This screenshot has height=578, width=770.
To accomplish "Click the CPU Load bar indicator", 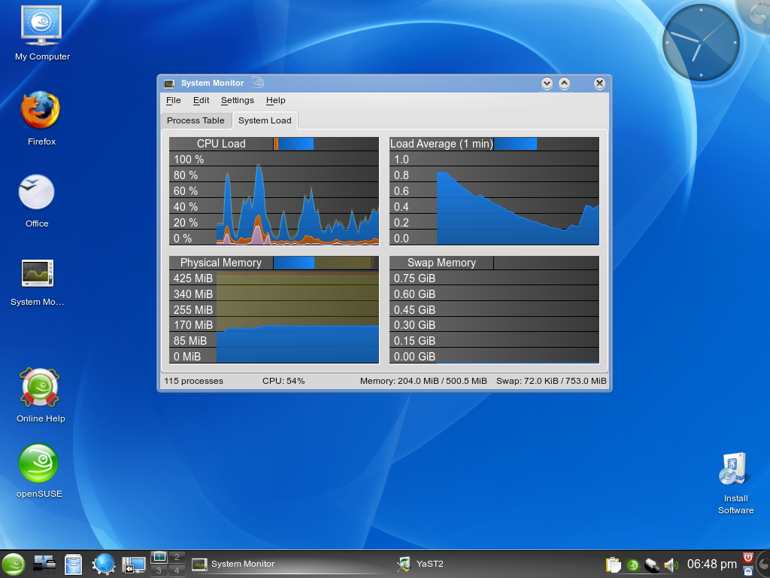I will pos(294,144).
